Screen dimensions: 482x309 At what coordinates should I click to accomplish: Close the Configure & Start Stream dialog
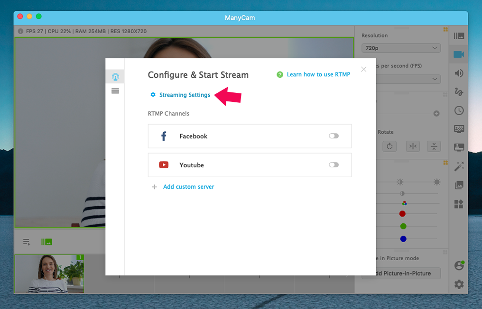[x=364, y=69]
